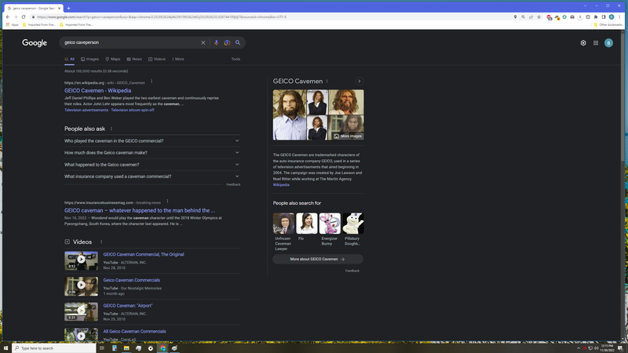Open Google Lens camera search

click(227, 42)
